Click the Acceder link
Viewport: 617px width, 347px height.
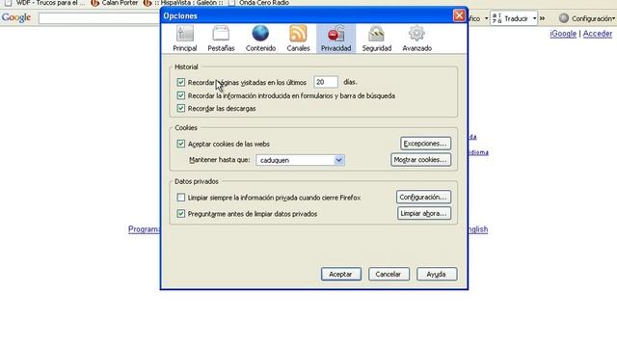point(598,34)
